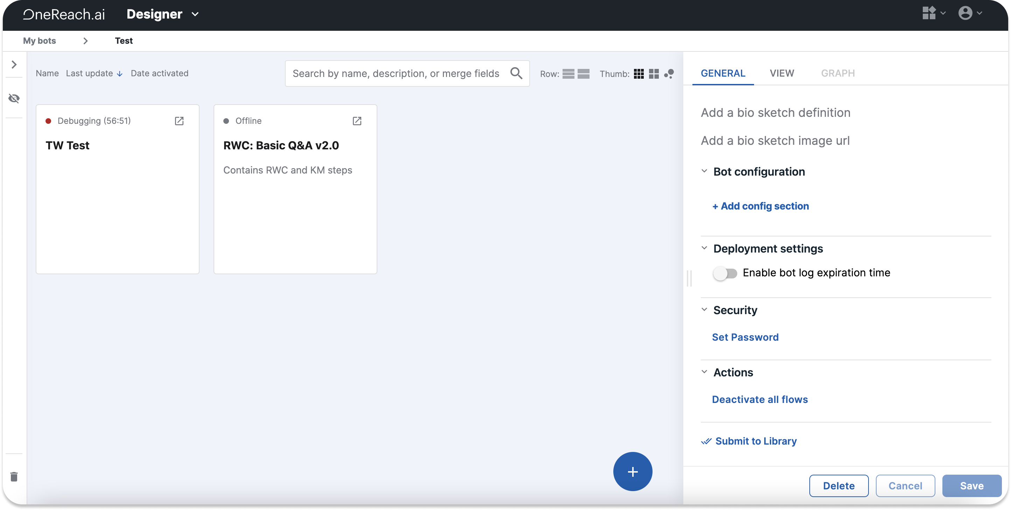This screenshot has width=1011, height=510.
Task: Toggle hidden flows visibility eye icon
Action: [x=14, y=98]
